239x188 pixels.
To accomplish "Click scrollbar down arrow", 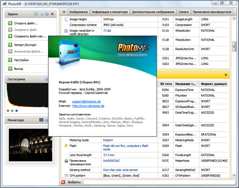I will pos(234,176).
